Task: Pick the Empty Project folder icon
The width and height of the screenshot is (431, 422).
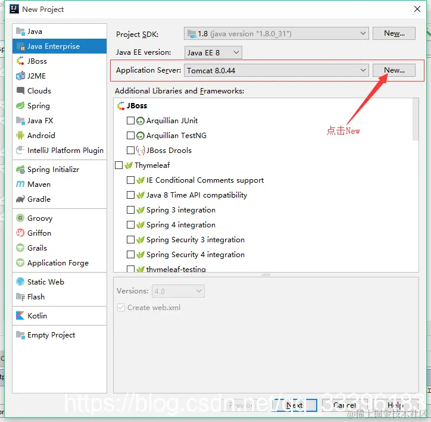Action: tap(20, 335)
